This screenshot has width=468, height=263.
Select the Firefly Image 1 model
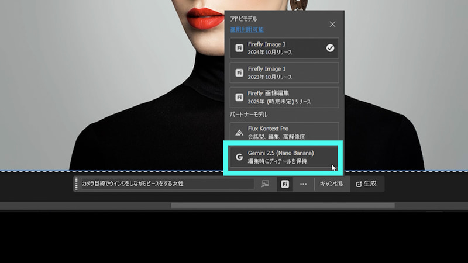[x=284, y=72]
